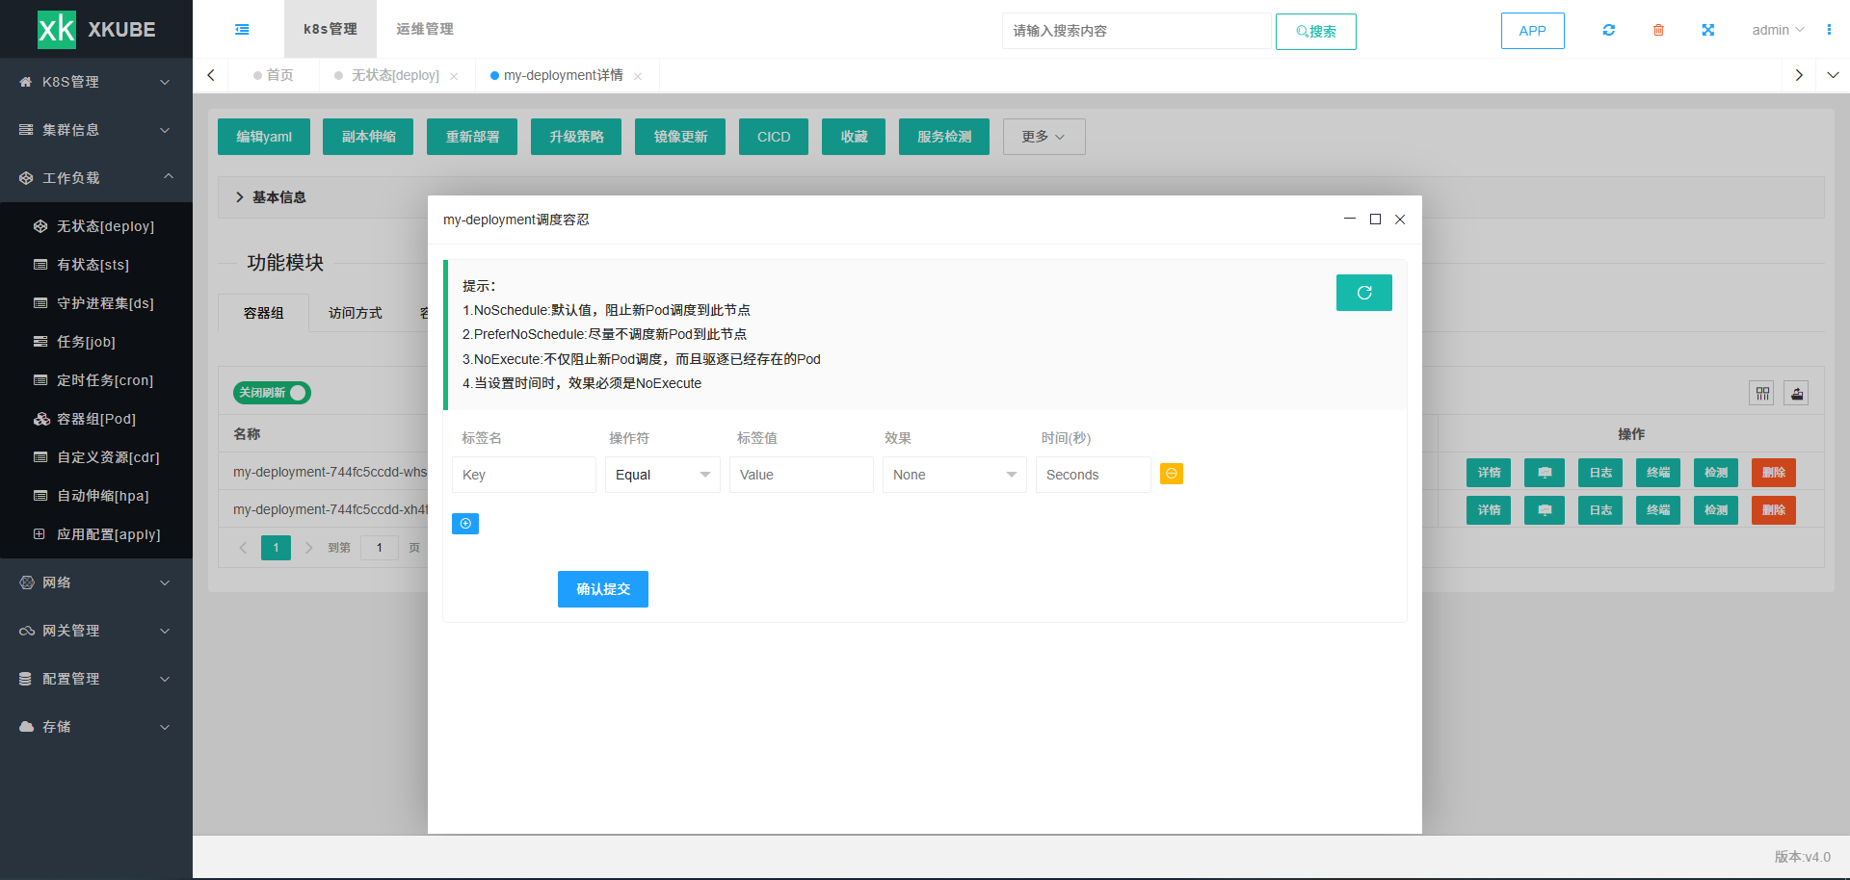Click the yellow remove-row icon in the dialog
Image resolution: width=1850 pixels, height=880 pixels.
point(1171,474)
